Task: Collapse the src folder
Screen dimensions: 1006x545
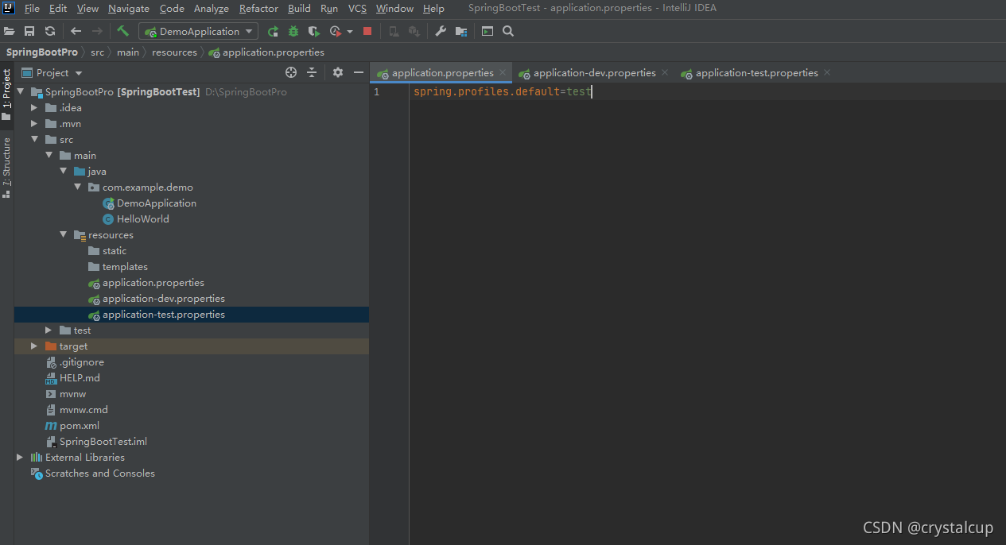Action: click(34, 139)
